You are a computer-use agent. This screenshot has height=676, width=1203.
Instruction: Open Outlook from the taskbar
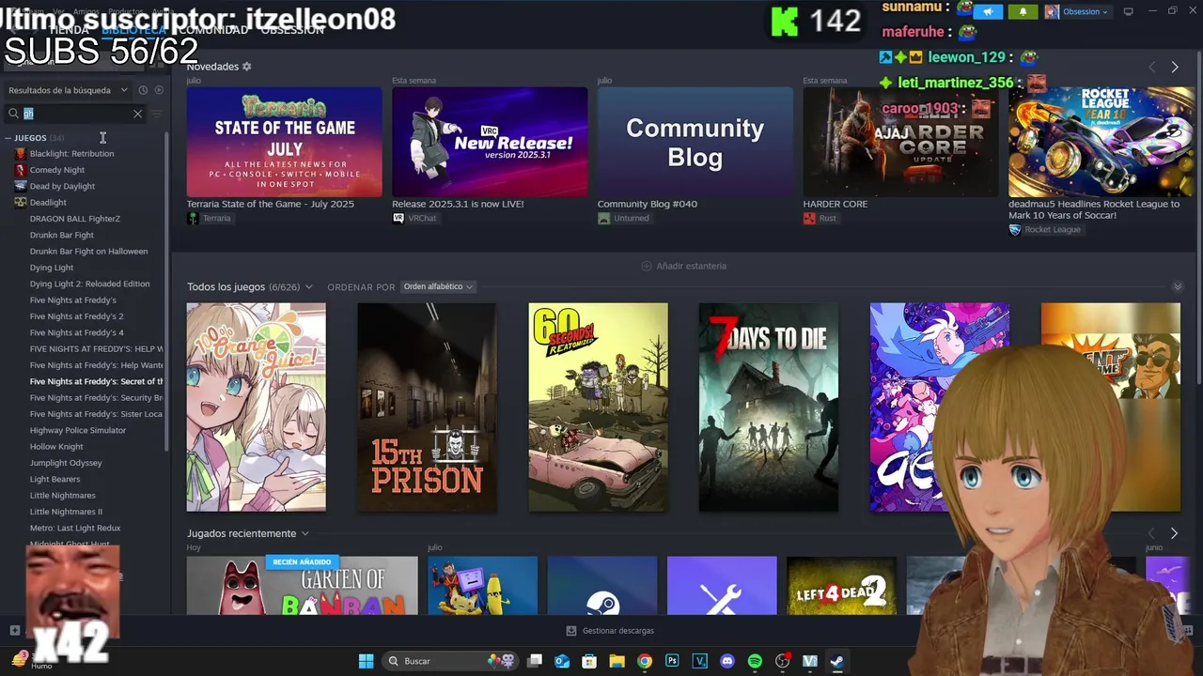[562, 661]
